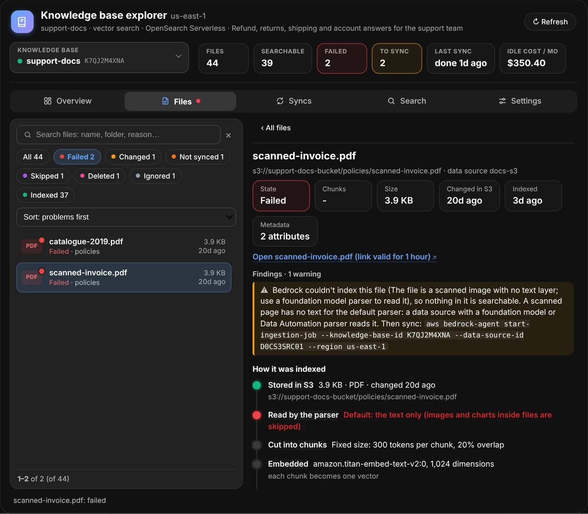This screenshot has width=588, height=514.
Task: Click the green Stored in S3 step marker
Action: click(x=257, y=385)
